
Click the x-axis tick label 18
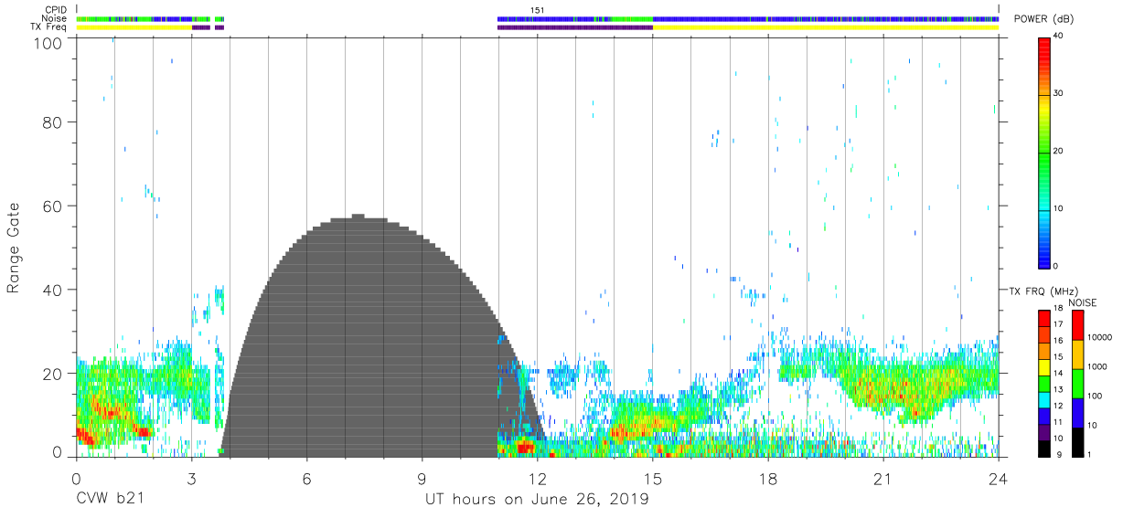coord(768,478)
